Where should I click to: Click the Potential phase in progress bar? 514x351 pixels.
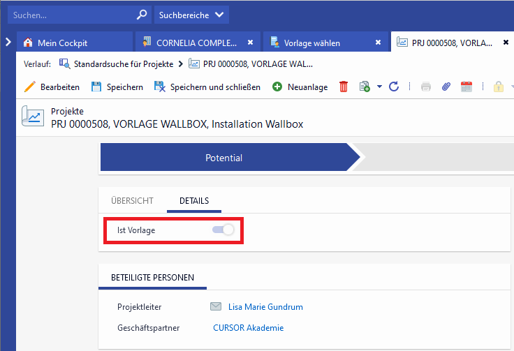tap(224, 158)
